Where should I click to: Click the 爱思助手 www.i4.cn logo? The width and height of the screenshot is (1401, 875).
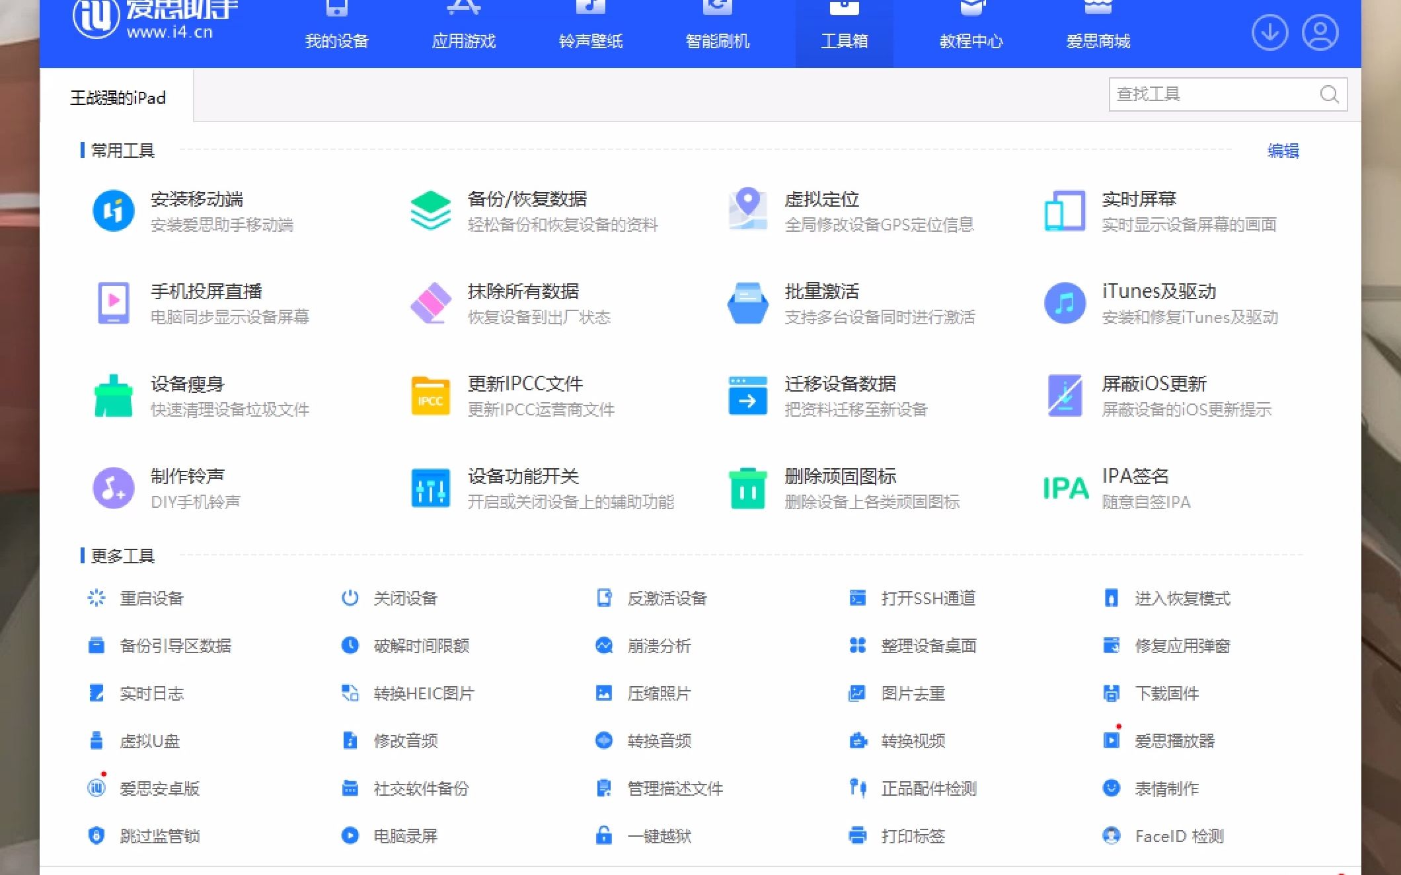tap(155, 20)
